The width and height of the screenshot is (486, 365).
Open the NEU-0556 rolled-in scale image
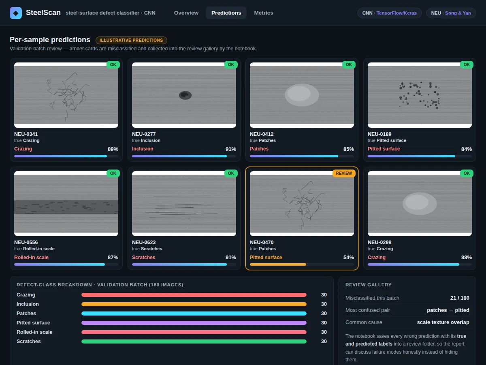click(66, 204)
